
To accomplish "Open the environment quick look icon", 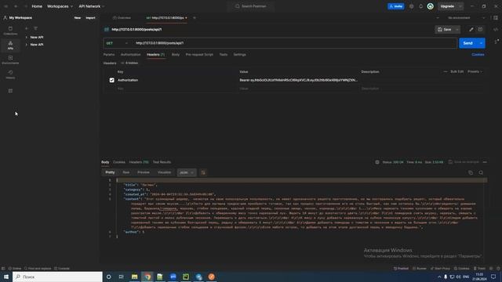I will click(x=496, y=18).
